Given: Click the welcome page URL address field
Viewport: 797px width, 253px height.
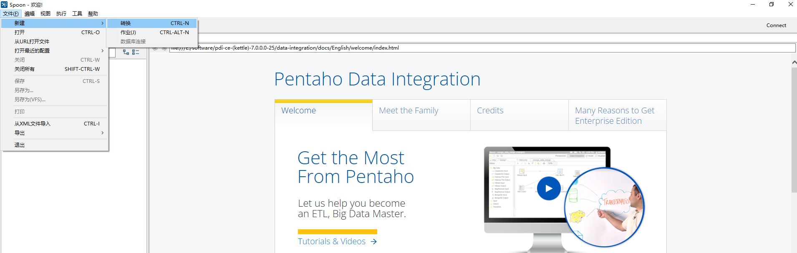Looking at the screenshot, I should [x=482, y=48].
